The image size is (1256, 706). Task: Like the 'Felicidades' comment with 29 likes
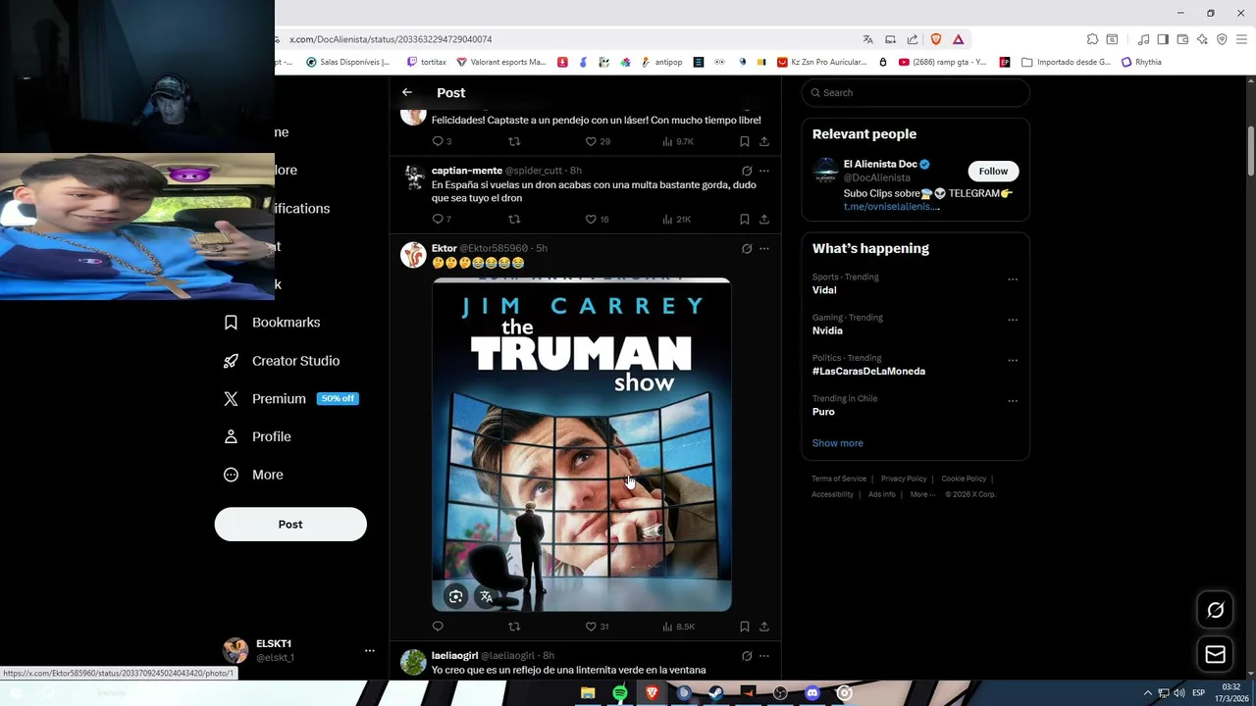[598, 141]
